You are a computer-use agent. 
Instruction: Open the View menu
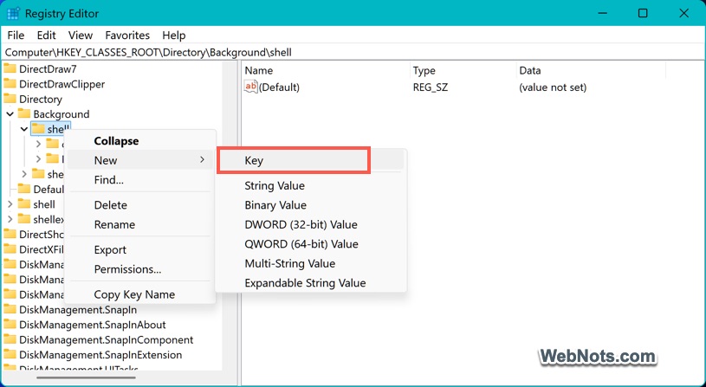coord(81,35)
